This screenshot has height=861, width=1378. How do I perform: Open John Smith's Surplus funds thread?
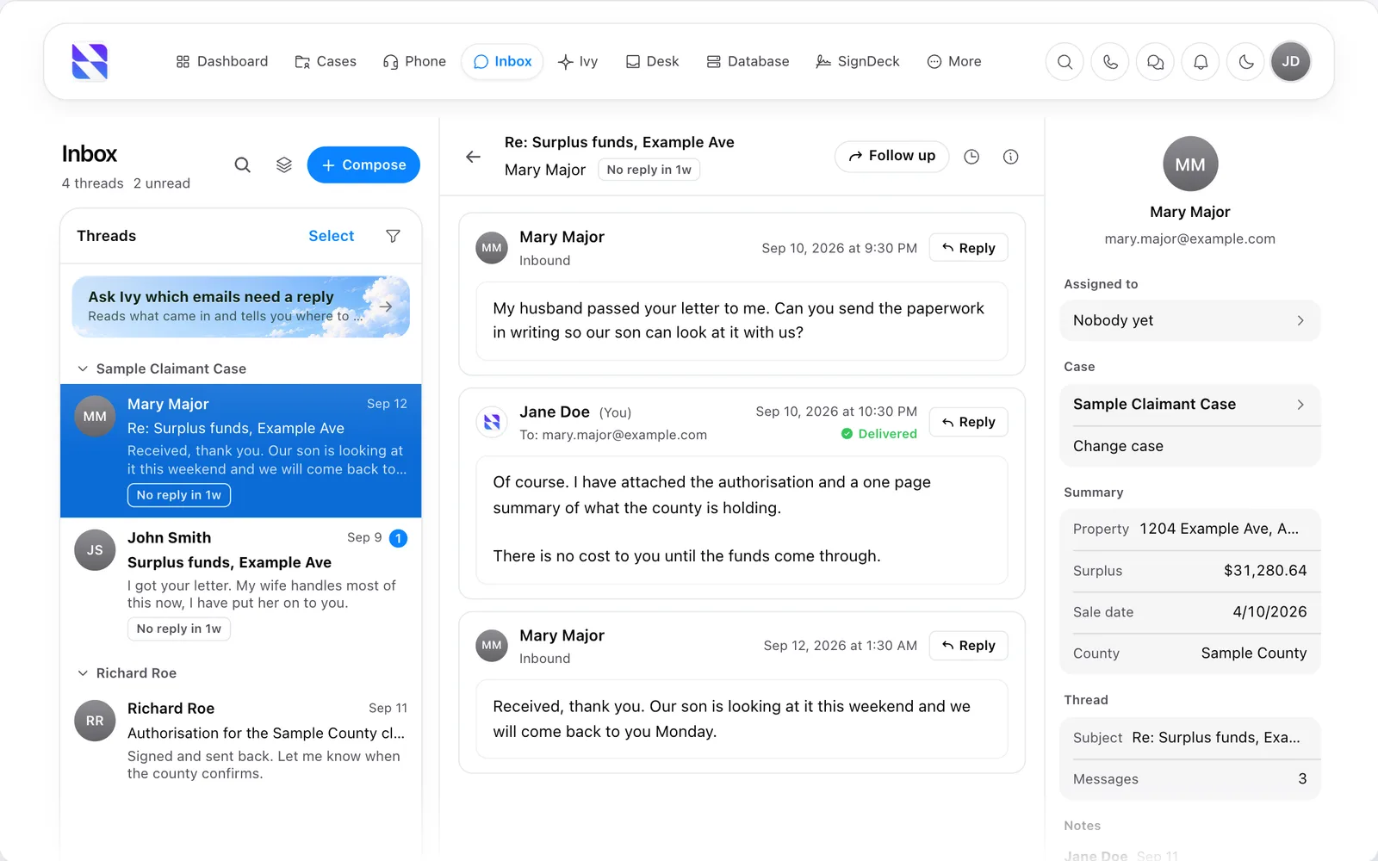tap(241, 584)
